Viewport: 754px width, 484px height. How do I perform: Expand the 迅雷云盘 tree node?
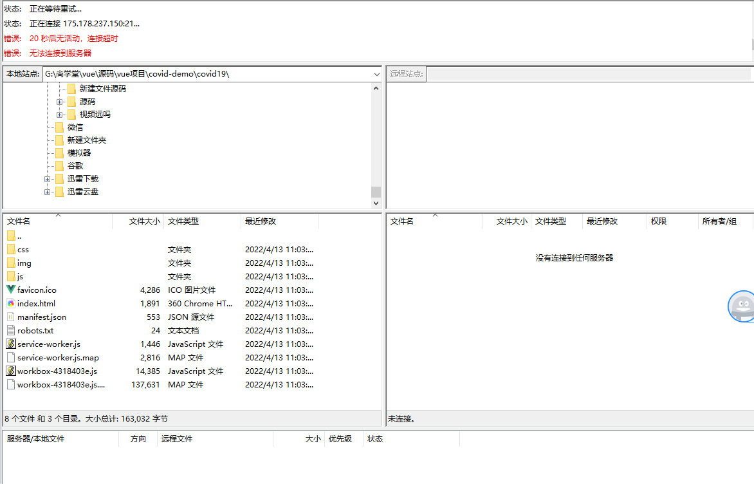47,192
